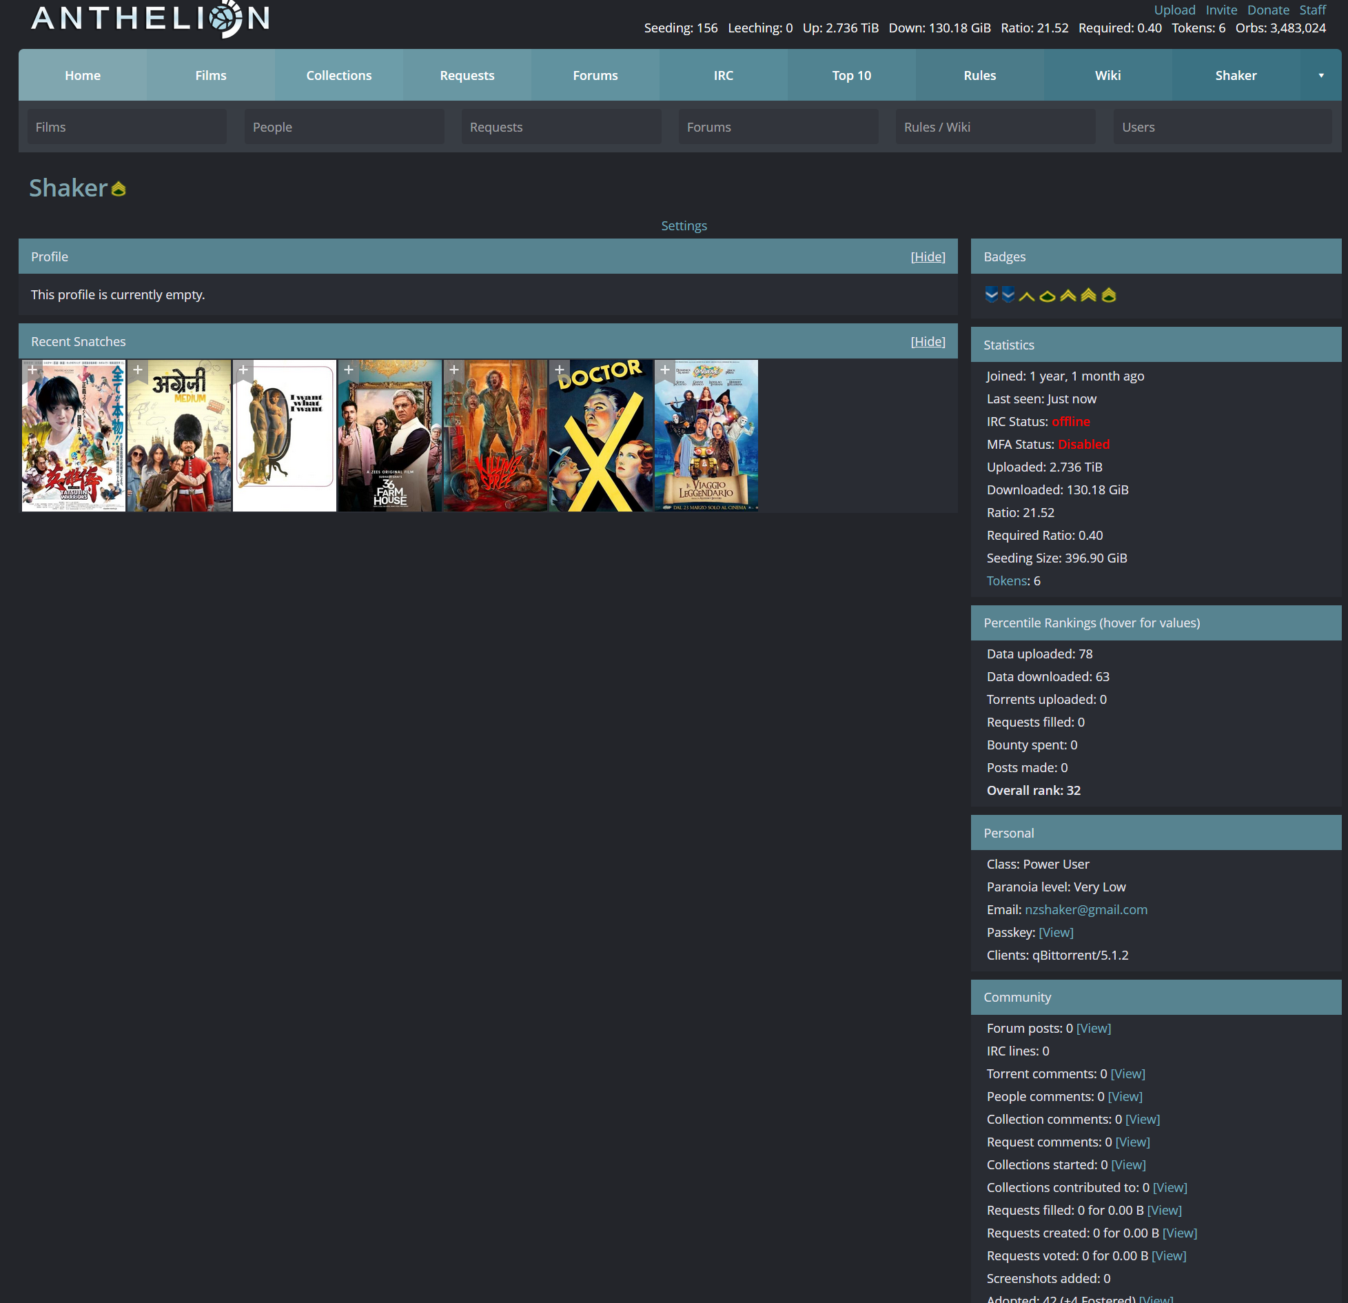This screenshot has height=1303, width=1348.
Task: Click the Anthelion logo
Action: tap(150, 19)
